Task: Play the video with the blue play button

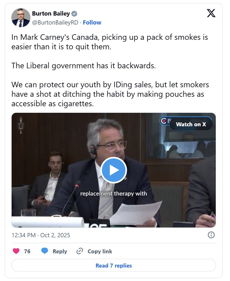Action: click(x=114, y=170)
